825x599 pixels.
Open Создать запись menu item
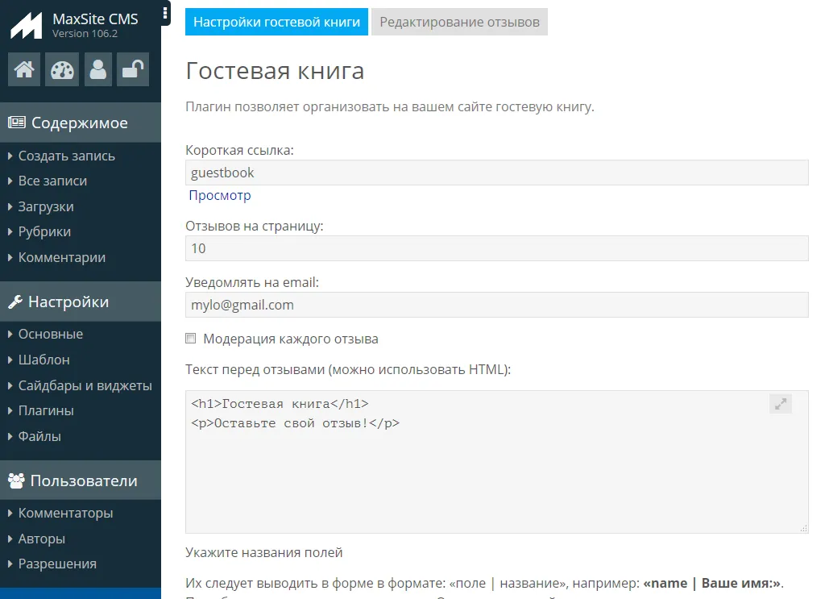(x=66, y=156)
